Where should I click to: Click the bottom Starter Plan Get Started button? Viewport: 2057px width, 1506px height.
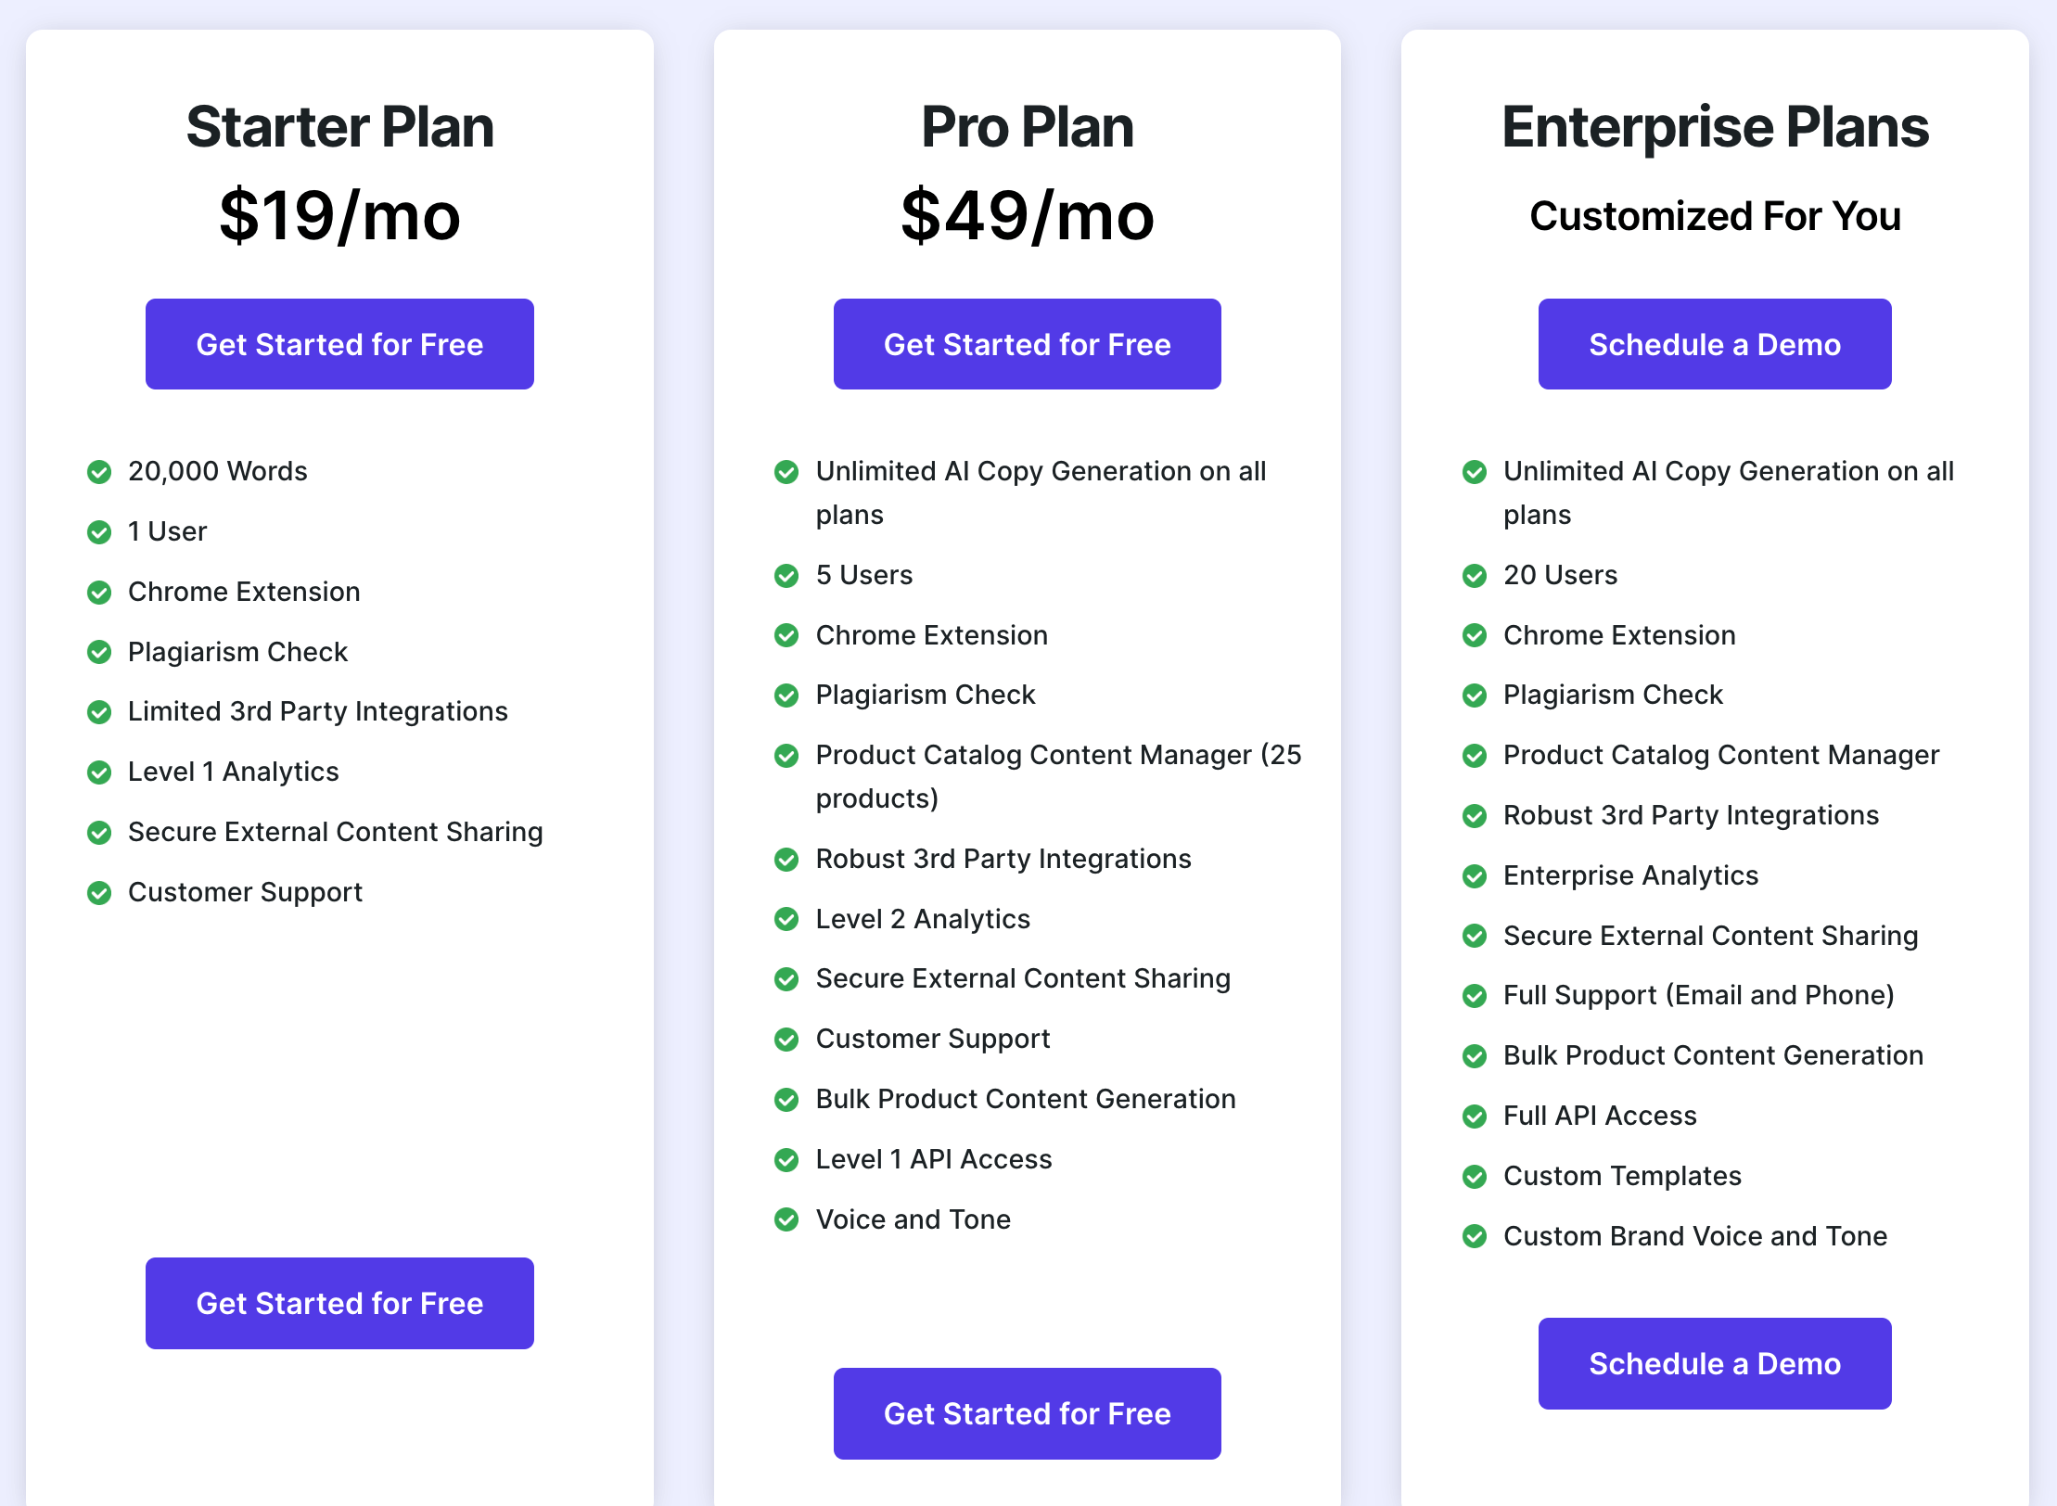[339, 1303]
